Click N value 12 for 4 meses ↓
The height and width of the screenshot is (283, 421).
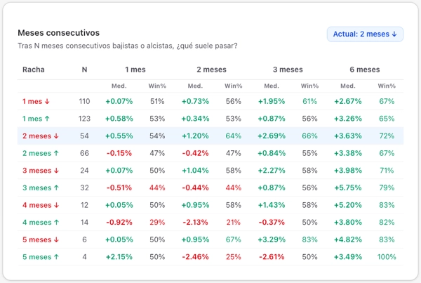coord(84,205)
